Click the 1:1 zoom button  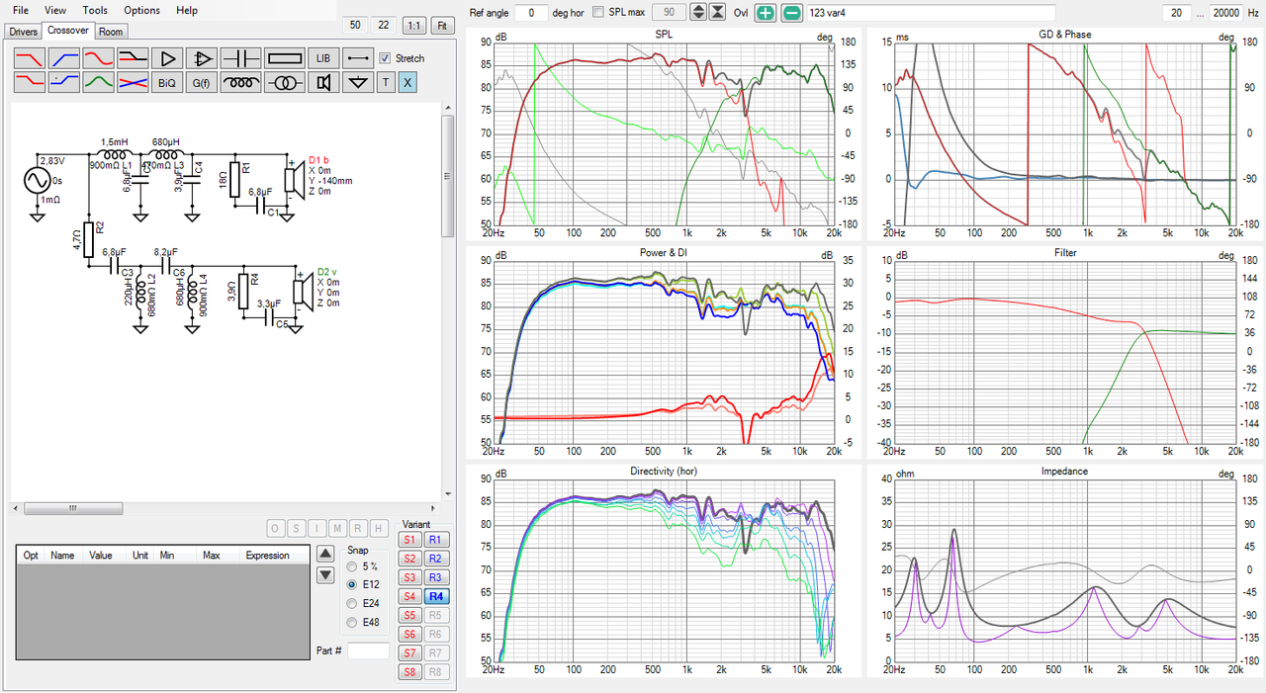pyautogui.click(x=414, y=25)
